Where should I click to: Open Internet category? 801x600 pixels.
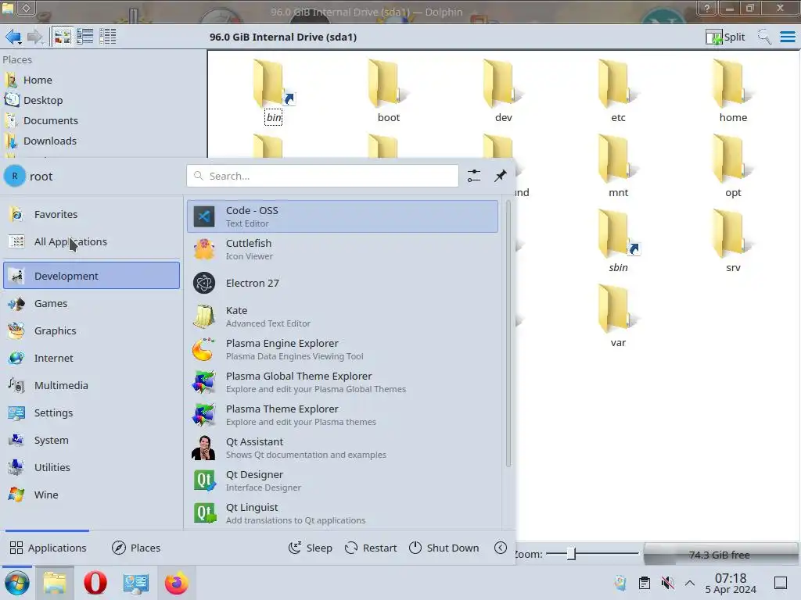[92, 358]
